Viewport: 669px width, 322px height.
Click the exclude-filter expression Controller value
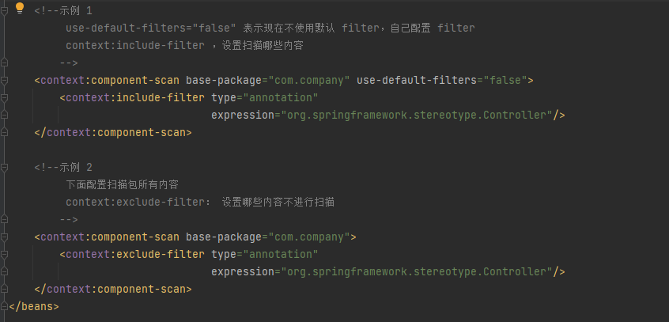coord(417,272)
